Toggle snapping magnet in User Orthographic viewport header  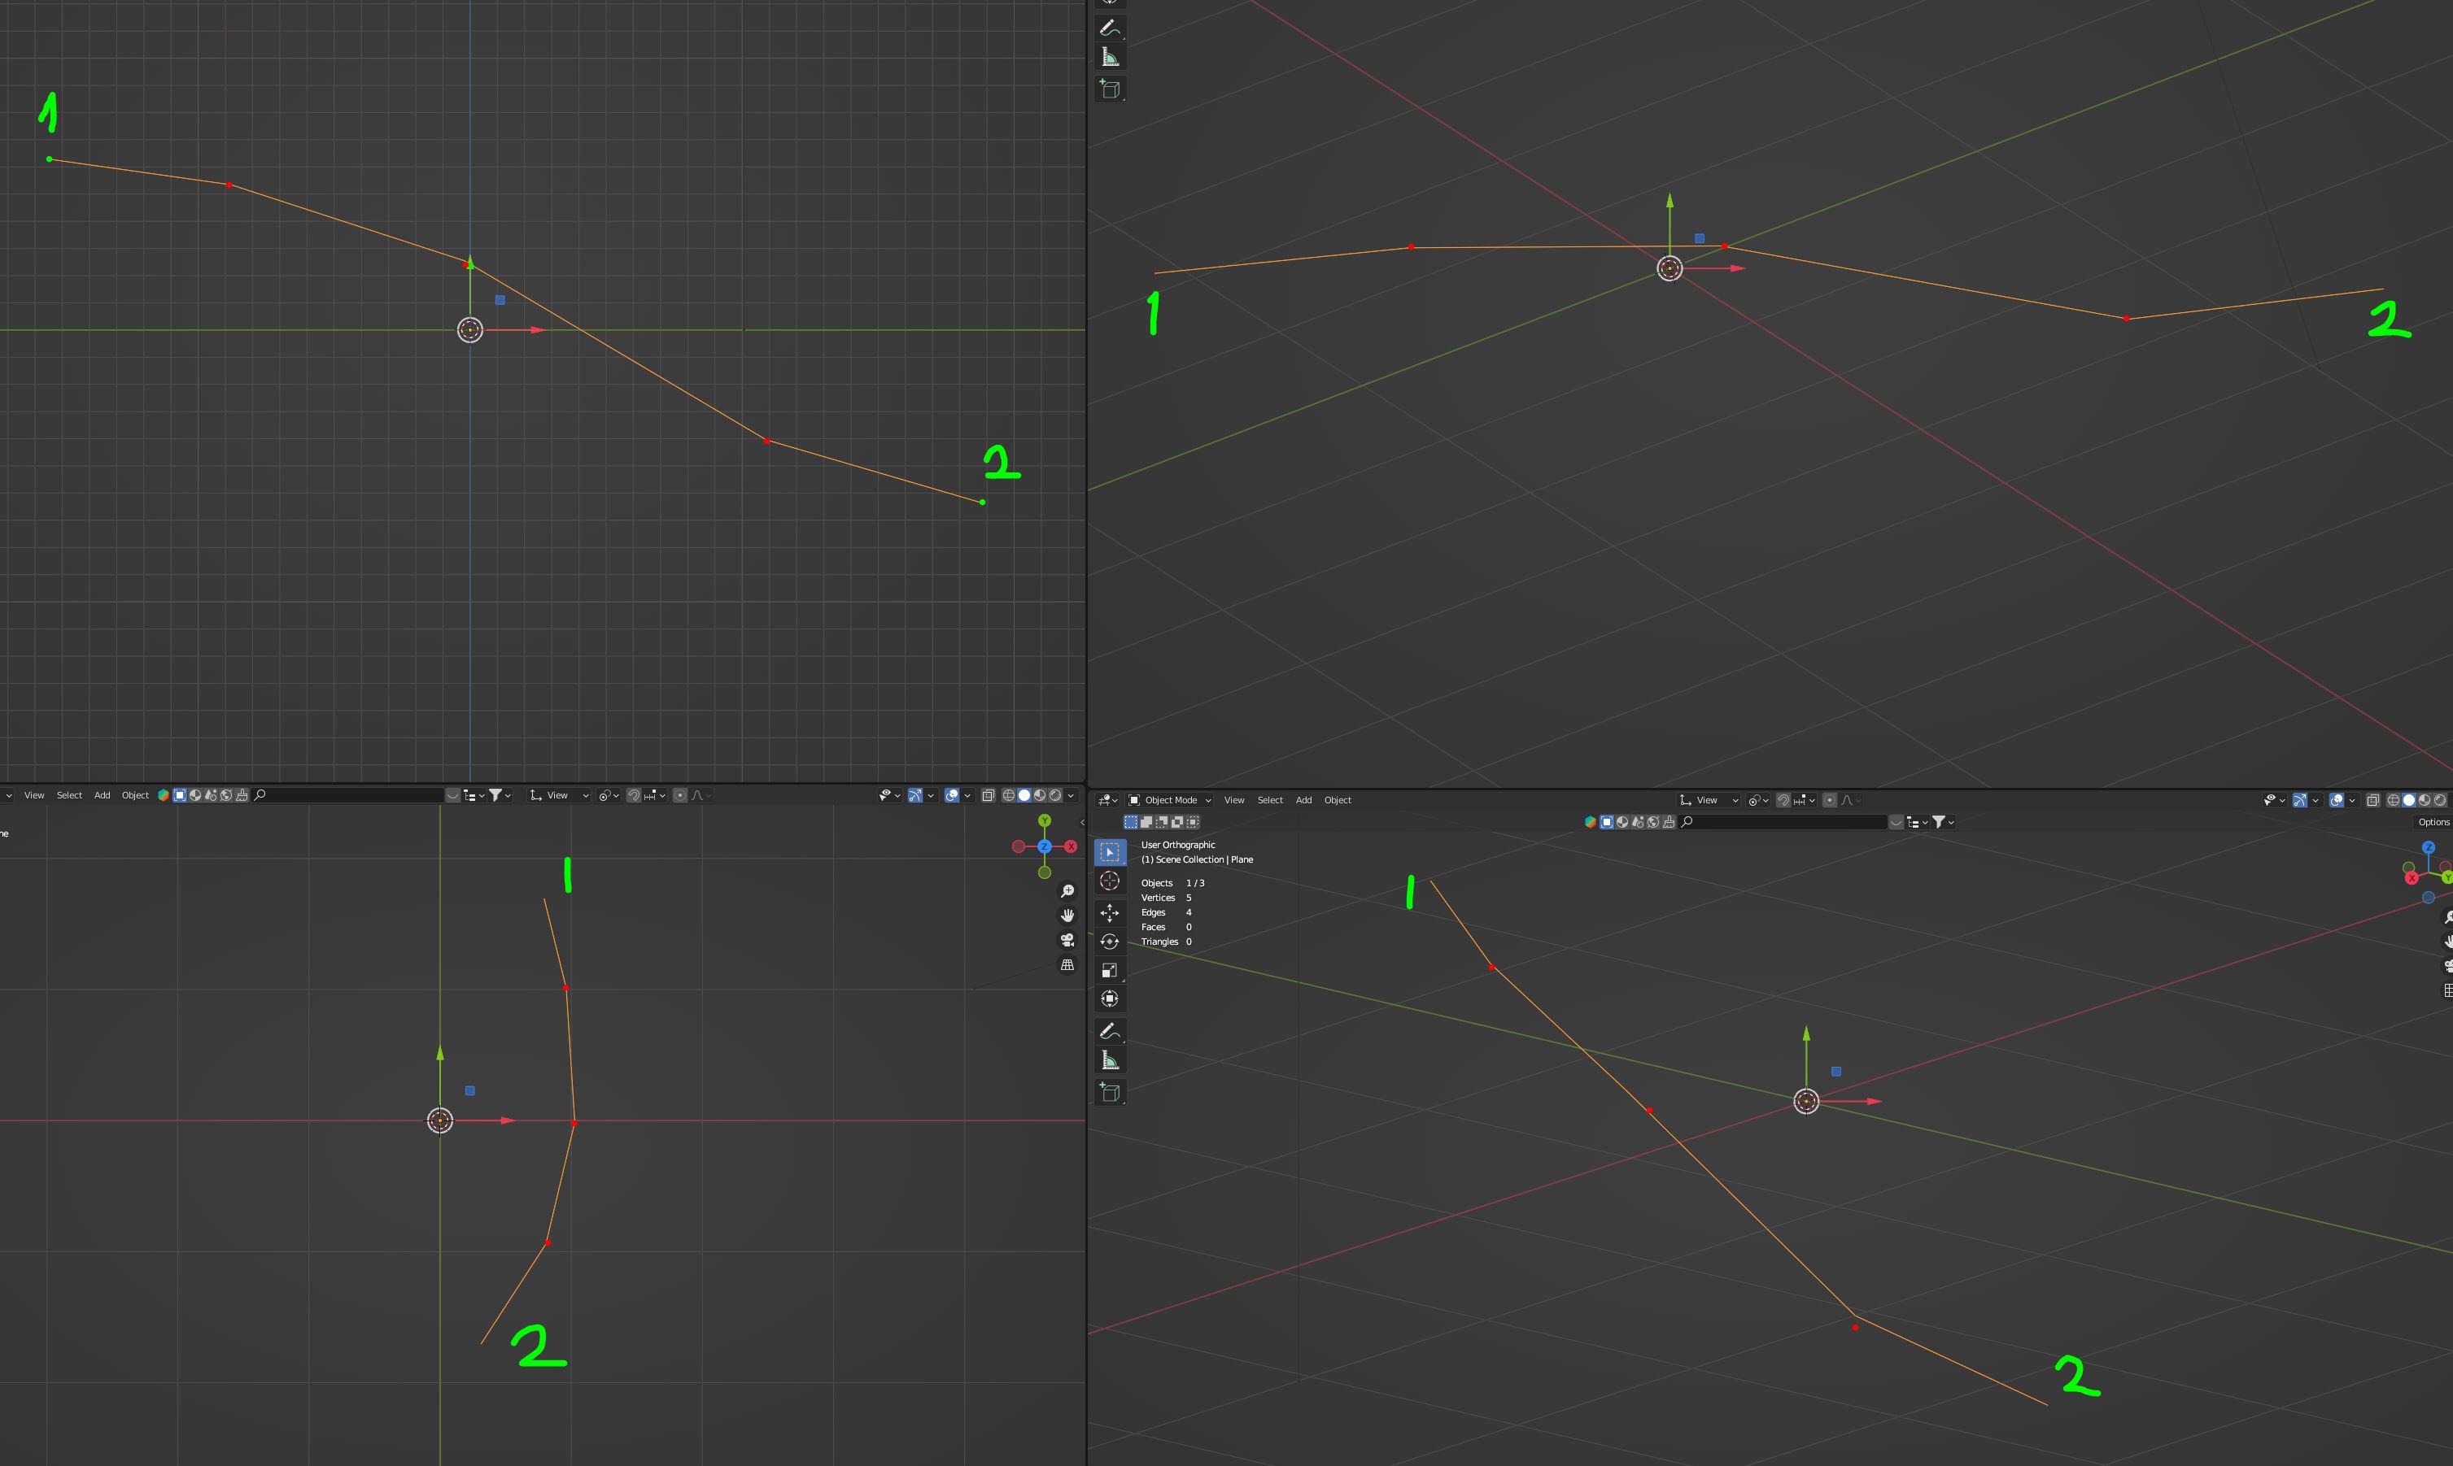coord(1783,800)
